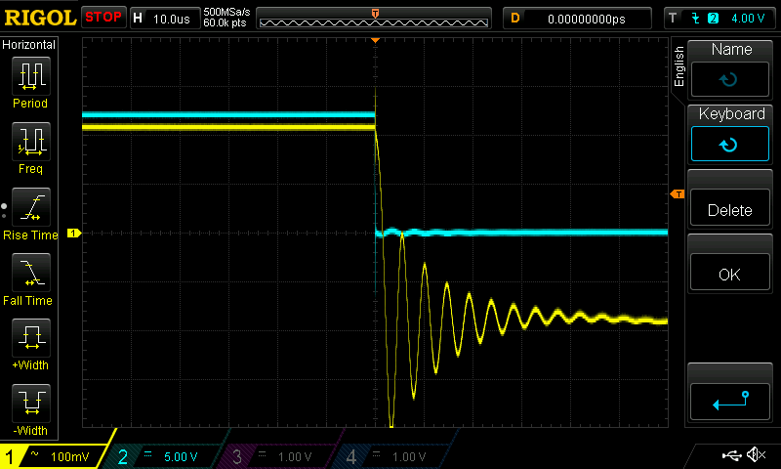This screenshot has width=781, height=469.
Task: Click the 500MSa/s sample rate readout
Action: (x=226, y=13)
